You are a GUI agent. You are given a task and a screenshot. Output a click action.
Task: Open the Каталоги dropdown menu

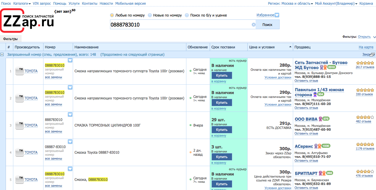[x=22, y=4]
